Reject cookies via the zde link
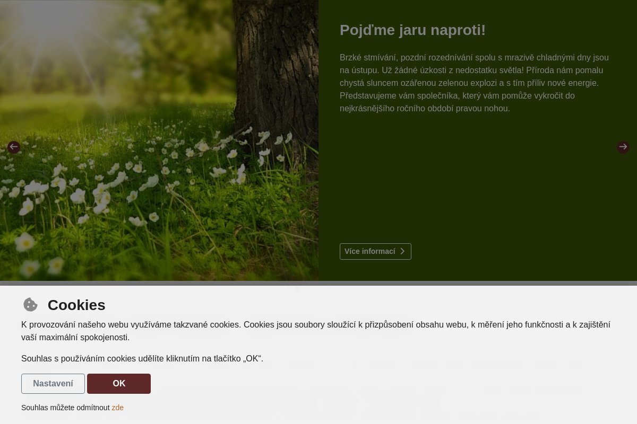The width and height of the screenshot is (637, 424). pyautogui.click(x=117, y=408)
